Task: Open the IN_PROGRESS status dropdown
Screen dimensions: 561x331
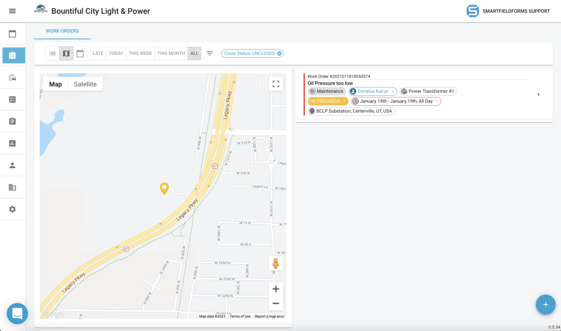Action: coord(328,101)
